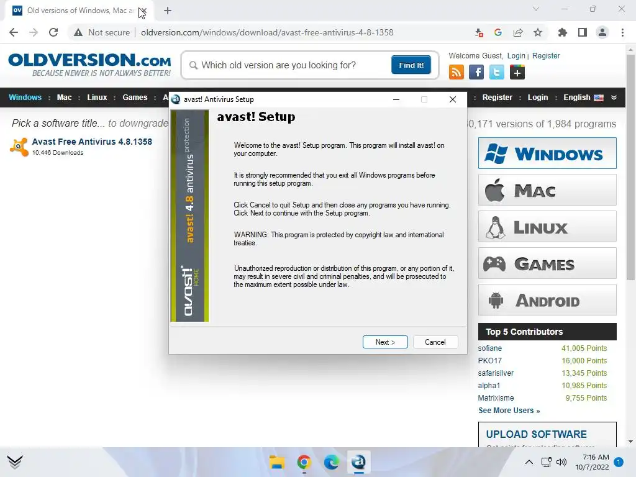Click Register in the dark nav bar
The width and height of the screenshot is (636, 477).
click(497, 98)
